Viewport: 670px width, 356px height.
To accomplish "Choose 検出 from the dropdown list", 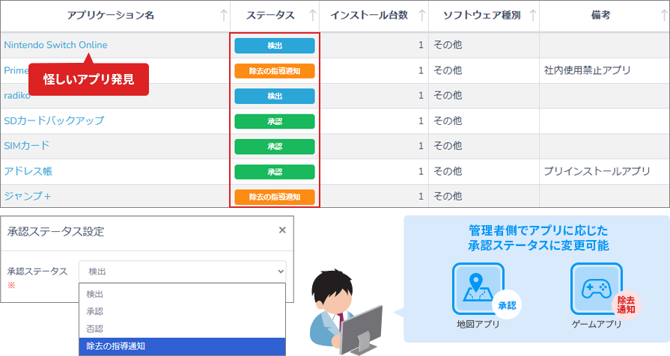I will pos(183,294).
